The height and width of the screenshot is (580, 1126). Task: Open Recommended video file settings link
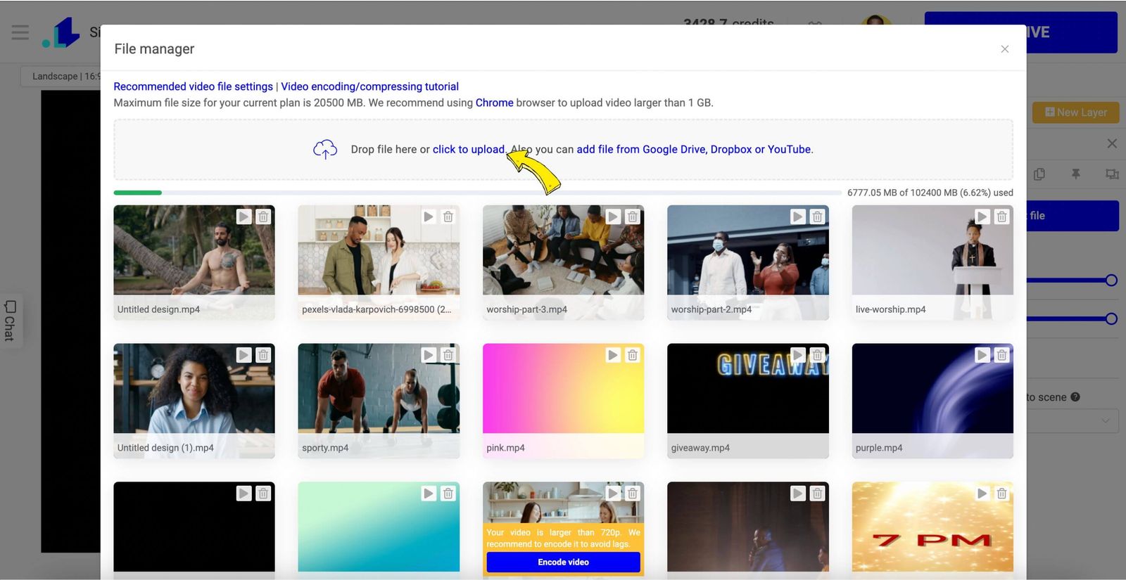click(193, 86)
